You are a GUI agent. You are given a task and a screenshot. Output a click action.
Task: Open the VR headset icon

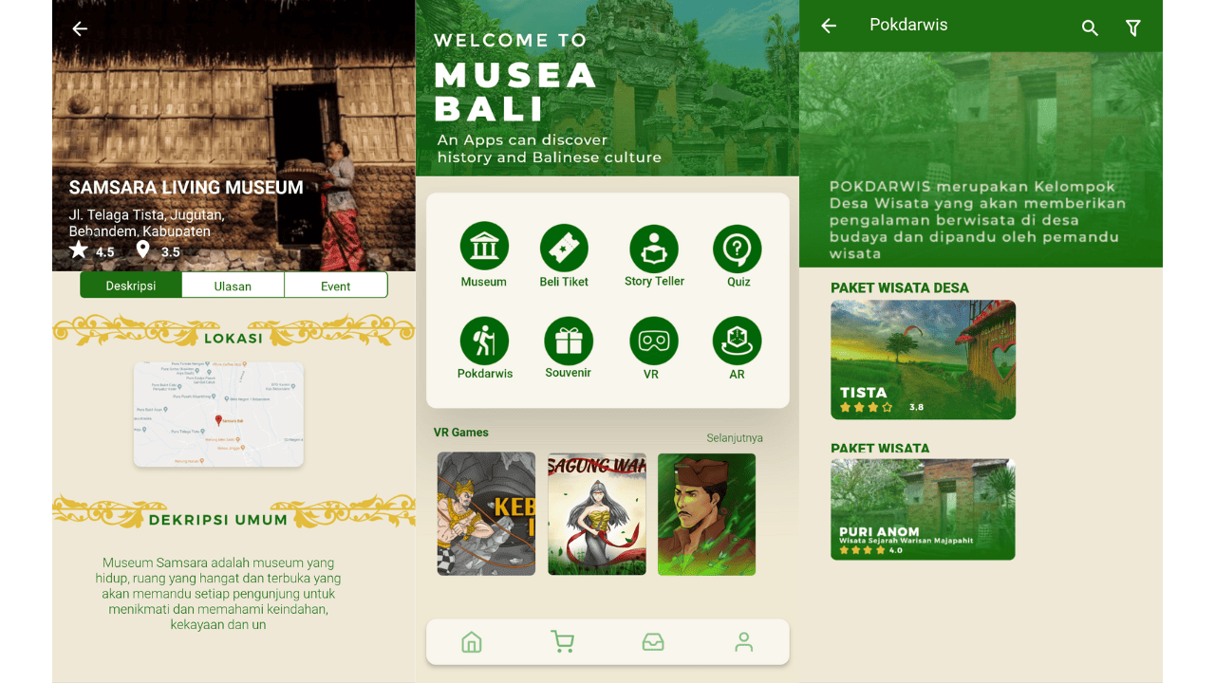tap(654, 341)
